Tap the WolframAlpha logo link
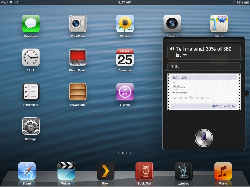Image resolution: width=250 pixels, height=187 pixels. [224, 106]
